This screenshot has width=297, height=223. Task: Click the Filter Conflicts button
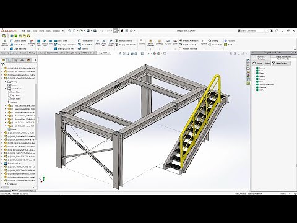click(x=281, y=63)
